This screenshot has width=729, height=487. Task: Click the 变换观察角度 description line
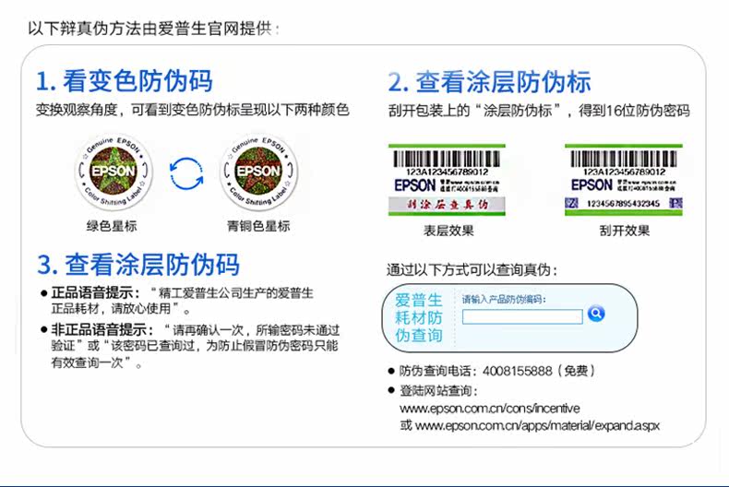[x=193, y=110]
